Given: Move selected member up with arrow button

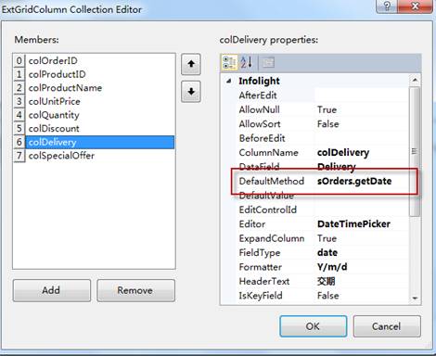Looking at the screenshot, I should coord(191,64).
